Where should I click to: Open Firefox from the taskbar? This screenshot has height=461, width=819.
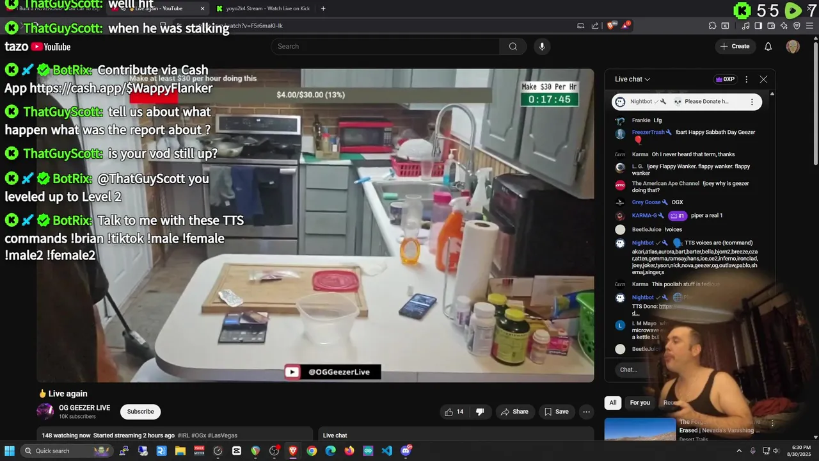pos(349,451)
